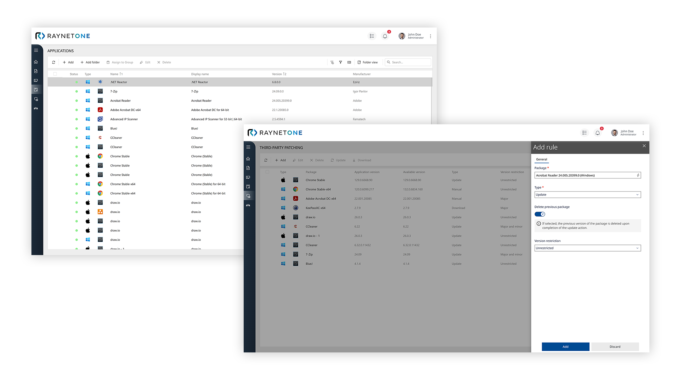Check select-all box in Applications table
The height and width of the screenshot is (381, 678).
point(55,74)
